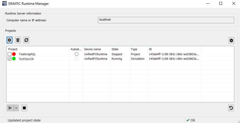Click the trash icon to remove project

[x=18, y=40]
